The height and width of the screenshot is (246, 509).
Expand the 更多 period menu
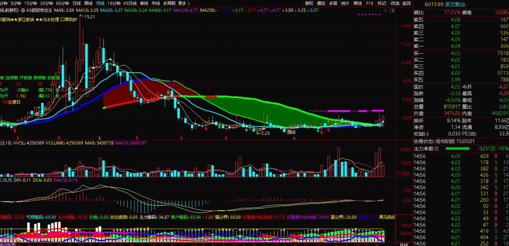[184, 3]
